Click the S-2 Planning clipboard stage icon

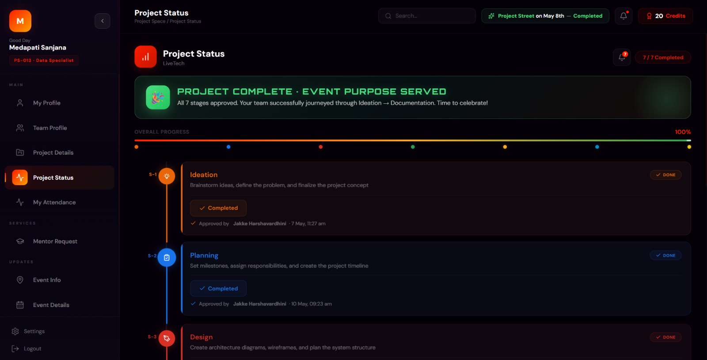click(x=167, y=258)
